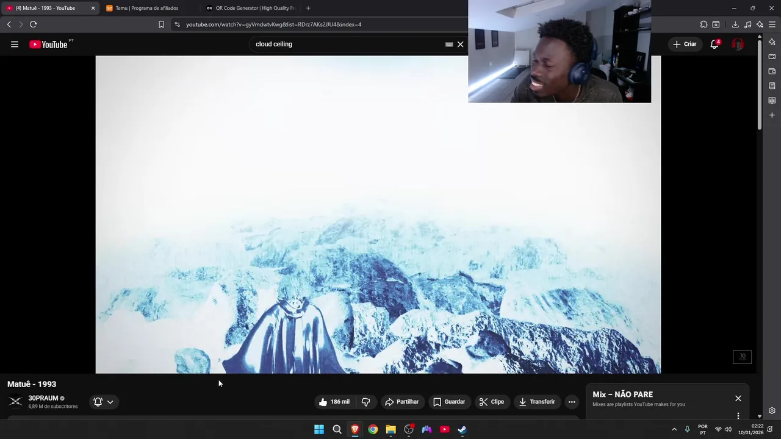Open Google Chrome from taskbar
Image resolution: width=781 pixels, height=439 pixels.
coord(373,429)
